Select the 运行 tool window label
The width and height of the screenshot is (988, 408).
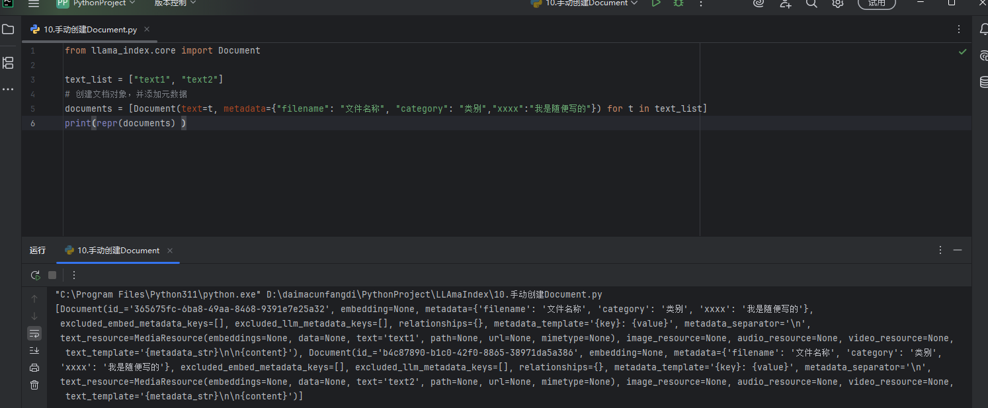click(38, 251)
